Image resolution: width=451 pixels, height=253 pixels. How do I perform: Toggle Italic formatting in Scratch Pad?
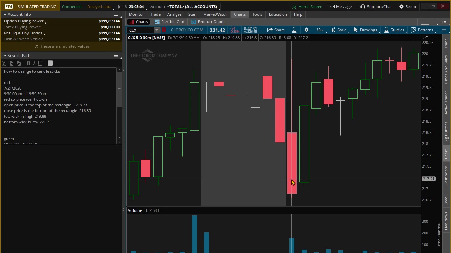[x=34, y=63]
